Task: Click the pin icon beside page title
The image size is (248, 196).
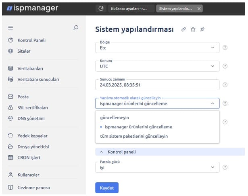Action: coord(202,30)
